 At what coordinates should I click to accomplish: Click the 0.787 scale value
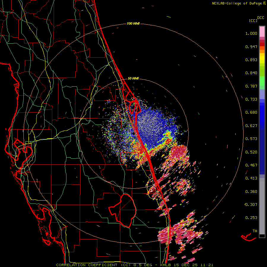251,86
